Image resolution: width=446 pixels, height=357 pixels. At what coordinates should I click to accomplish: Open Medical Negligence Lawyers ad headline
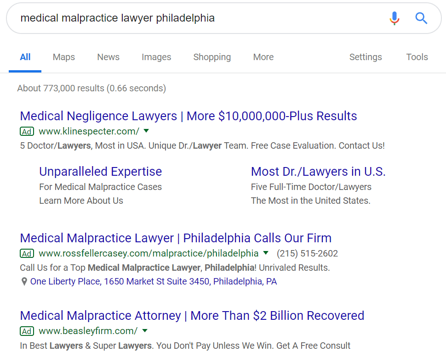pos(189,116)
